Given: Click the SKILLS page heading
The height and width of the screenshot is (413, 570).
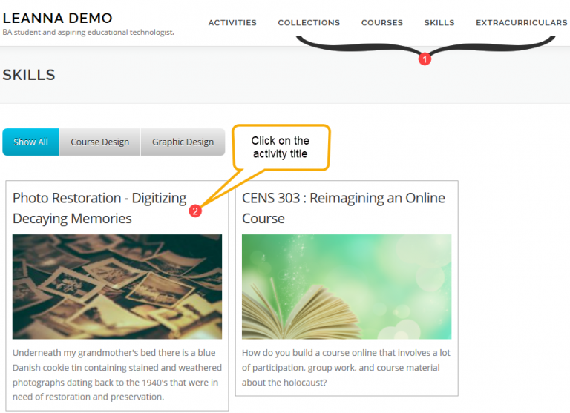Looking at the screenshot, I should pos(29,75).
